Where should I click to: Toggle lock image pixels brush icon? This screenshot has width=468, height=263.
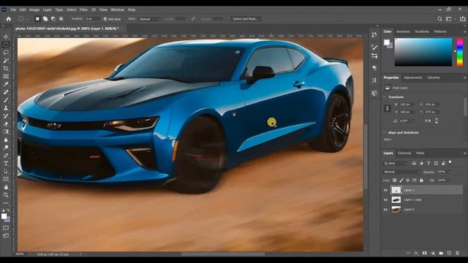point(401,180)
